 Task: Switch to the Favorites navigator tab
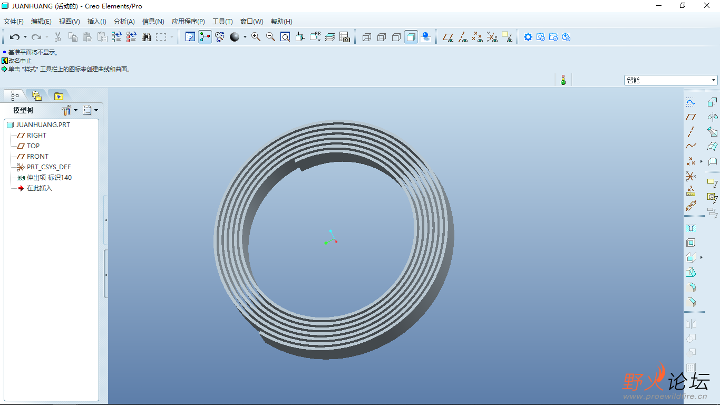[59, 95]
